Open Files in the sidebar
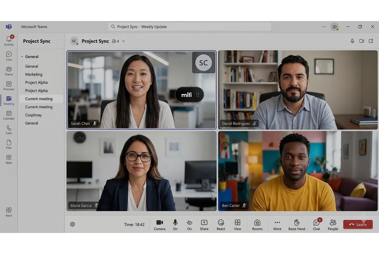 click(9, 145)
